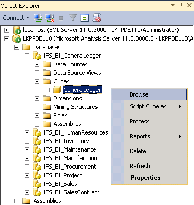Select the IFS_BI_HumanResources database label
The width and height of the screenshot is (194, 205).
[x=76, y=132]
